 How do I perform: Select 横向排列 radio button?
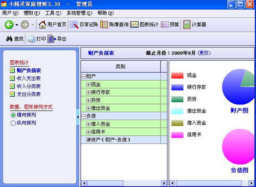point(13,115)
